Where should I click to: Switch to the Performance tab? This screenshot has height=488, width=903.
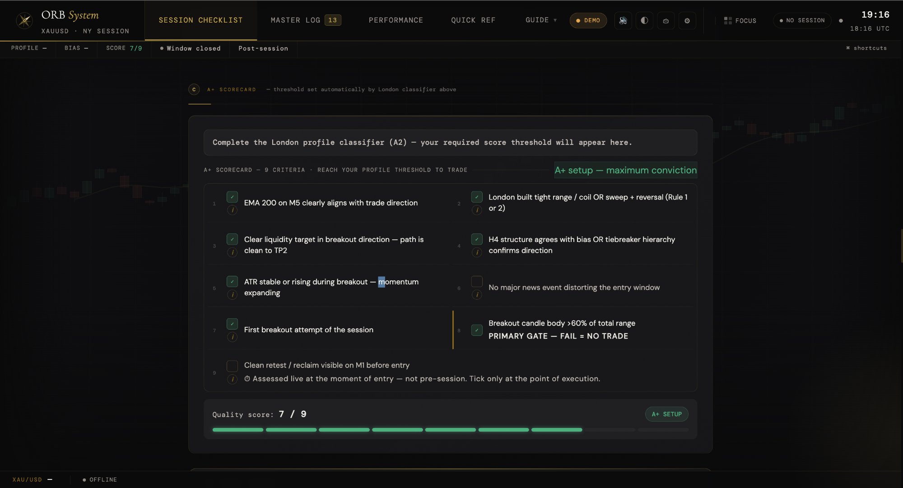[x=396, y=20]
